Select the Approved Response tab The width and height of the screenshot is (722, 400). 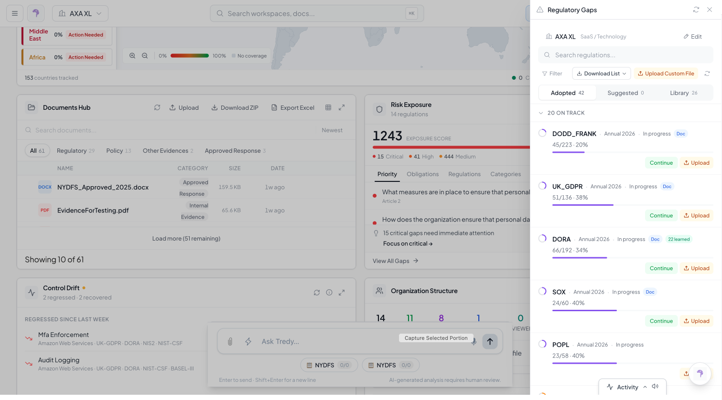pos(235,151)
